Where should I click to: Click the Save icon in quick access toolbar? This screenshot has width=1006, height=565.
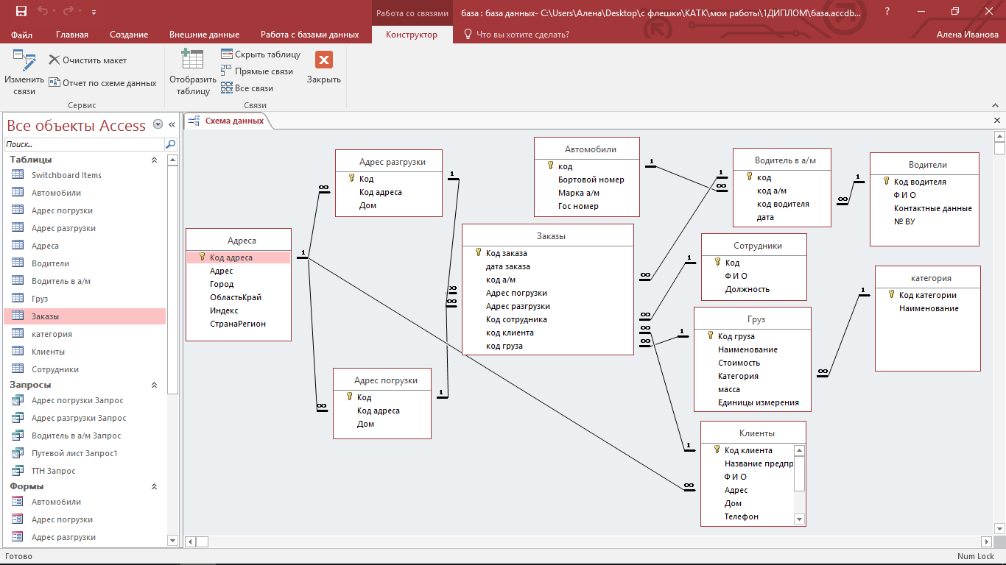pyautogui.click(x=21, y=11)
